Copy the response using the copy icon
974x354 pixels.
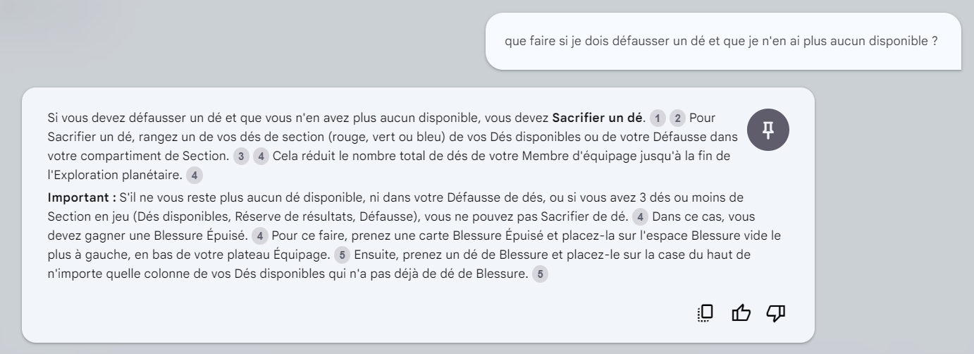pos(705,312)
